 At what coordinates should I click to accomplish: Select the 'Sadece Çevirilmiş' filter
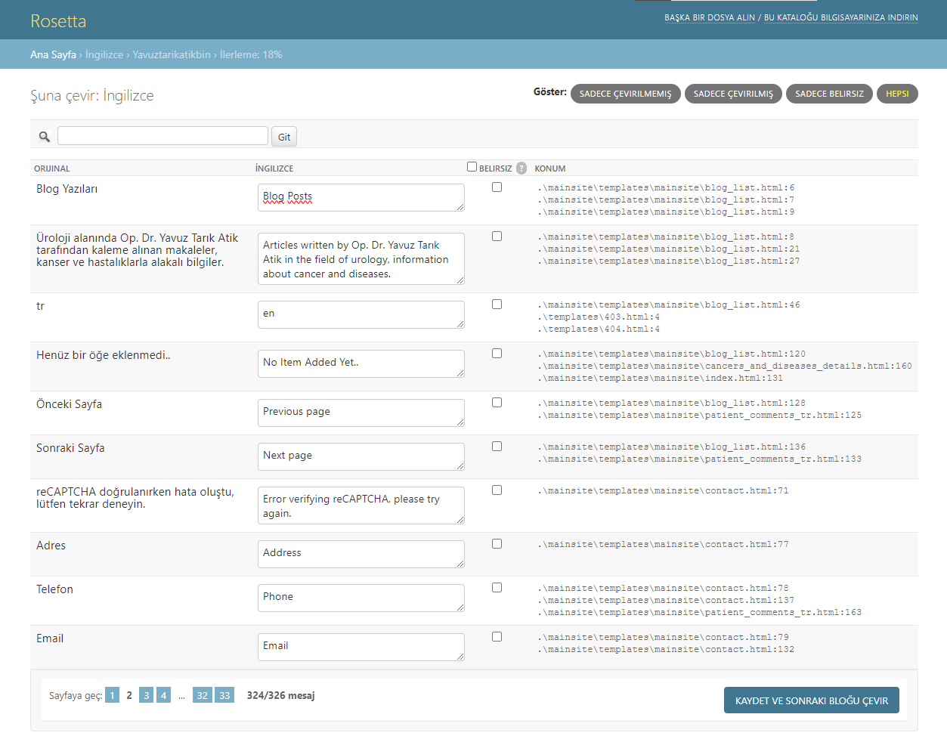point(733,94)
